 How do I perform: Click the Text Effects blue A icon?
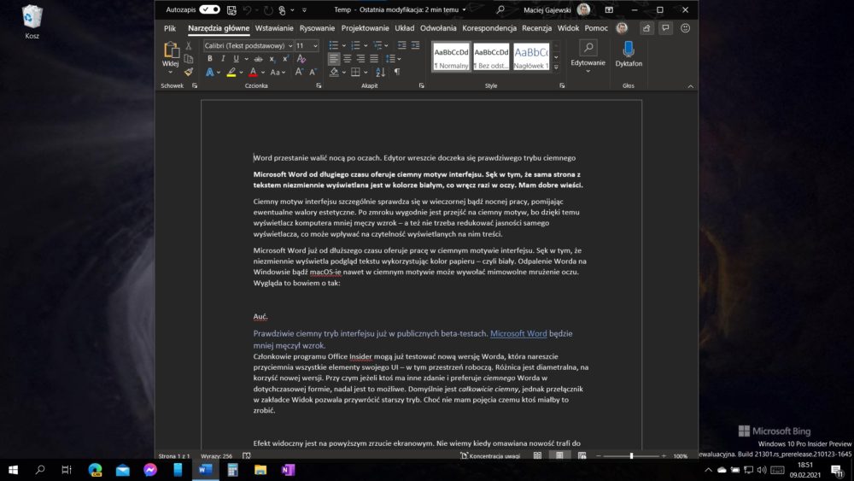(x=210, y=72)
